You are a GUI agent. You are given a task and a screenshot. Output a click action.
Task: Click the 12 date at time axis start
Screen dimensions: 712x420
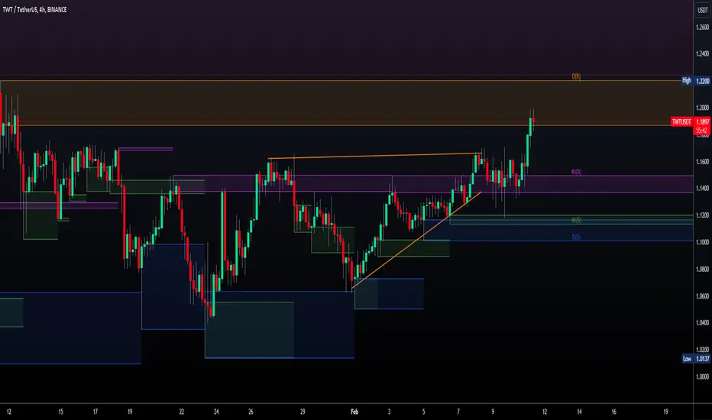[x=8, y=412]
